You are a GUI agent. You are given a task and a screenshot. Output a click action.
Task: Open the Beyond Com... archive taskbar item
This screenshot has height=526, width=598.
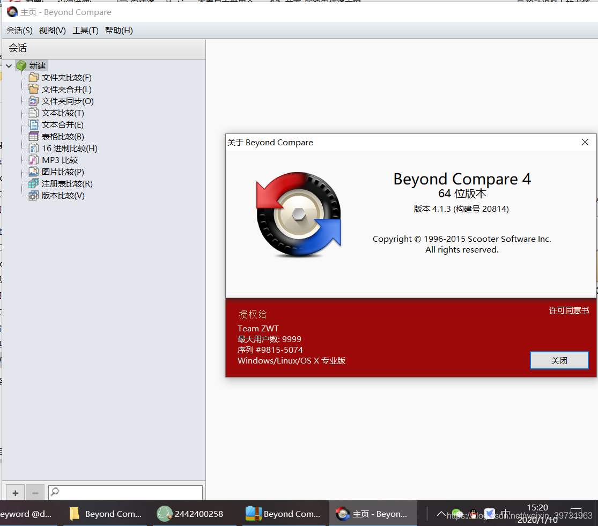pos(283,514)
